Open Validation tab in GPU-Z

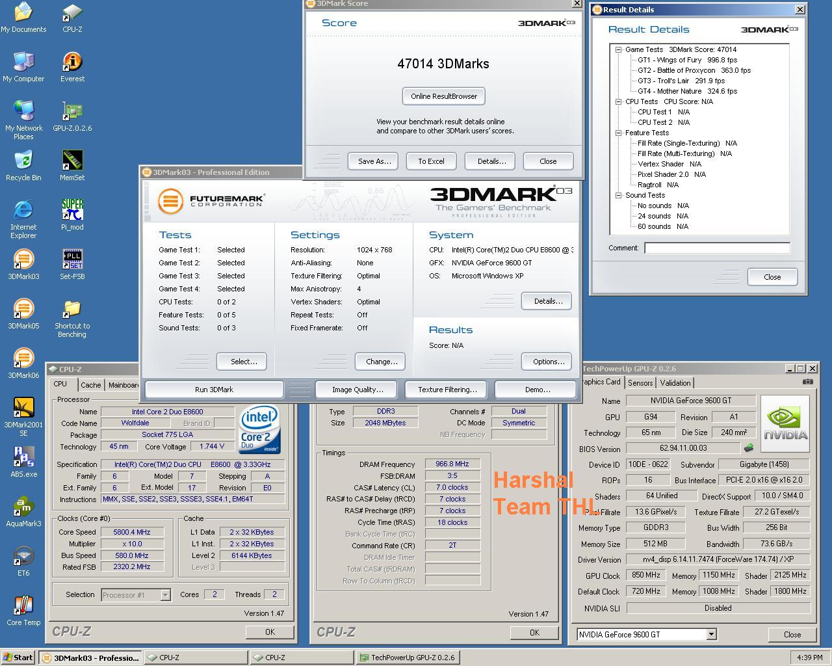675,383
